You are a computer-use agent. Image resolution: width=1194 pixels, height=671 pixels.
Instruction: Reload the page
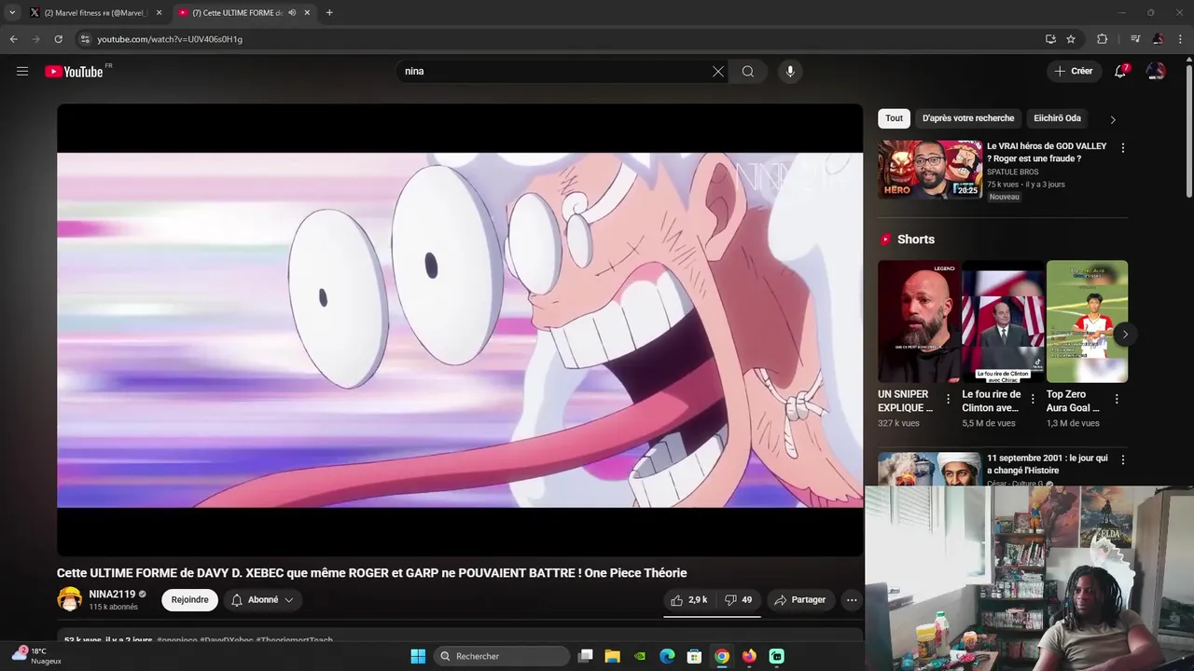[x=58, y=39]
